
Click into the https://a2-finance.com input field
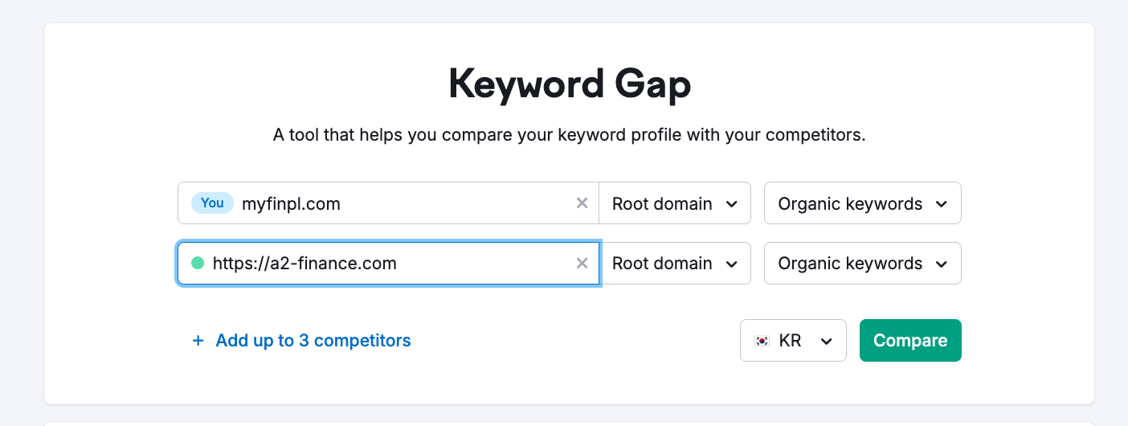[x=389, y=263]
